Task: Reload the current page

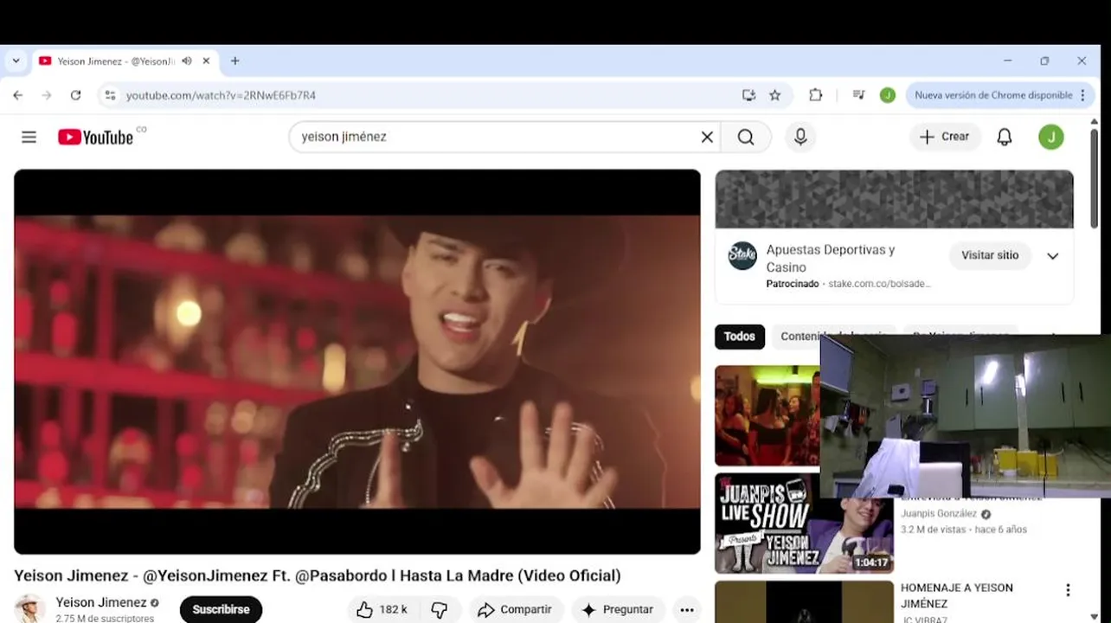Action: [75, 95]
